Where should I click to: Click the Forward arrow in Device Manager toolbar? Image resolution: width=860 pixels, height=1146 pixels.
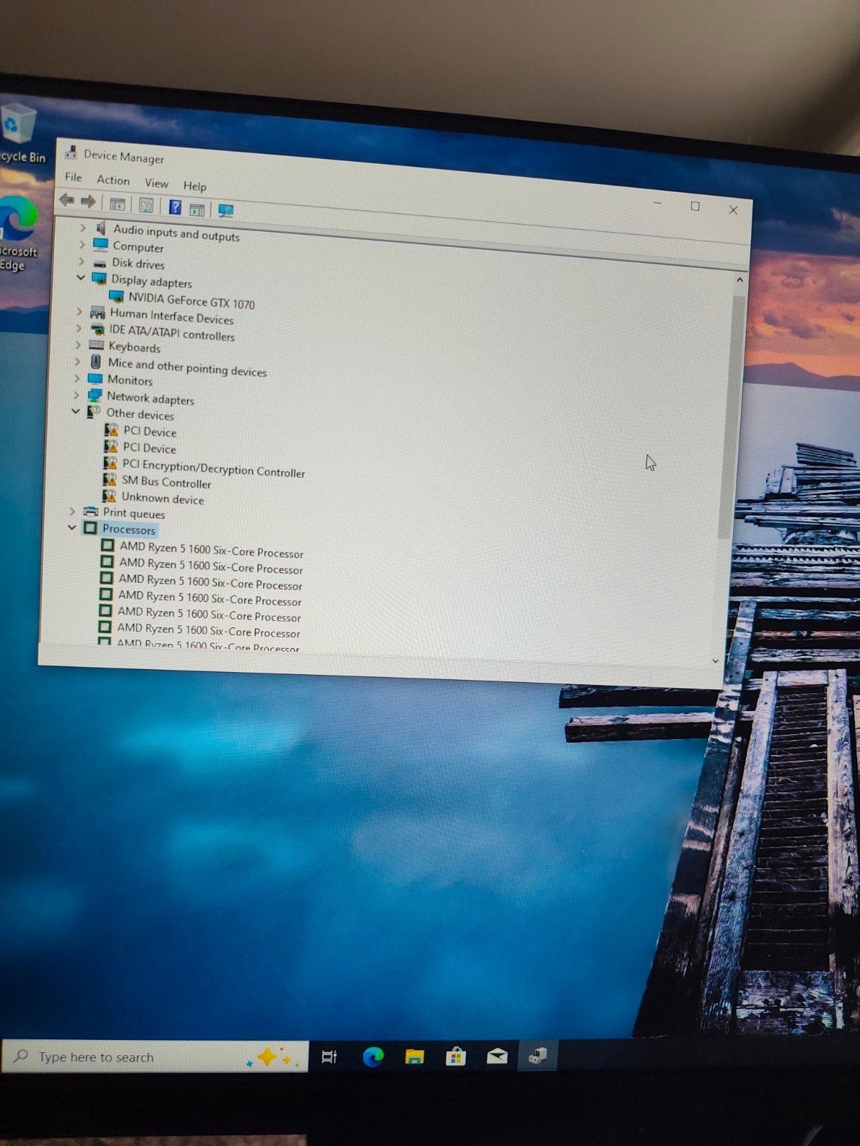click(88, 201)
